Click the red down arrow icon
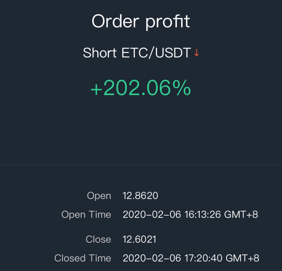Viewport: 282px width, 271px height. (197, 53)
